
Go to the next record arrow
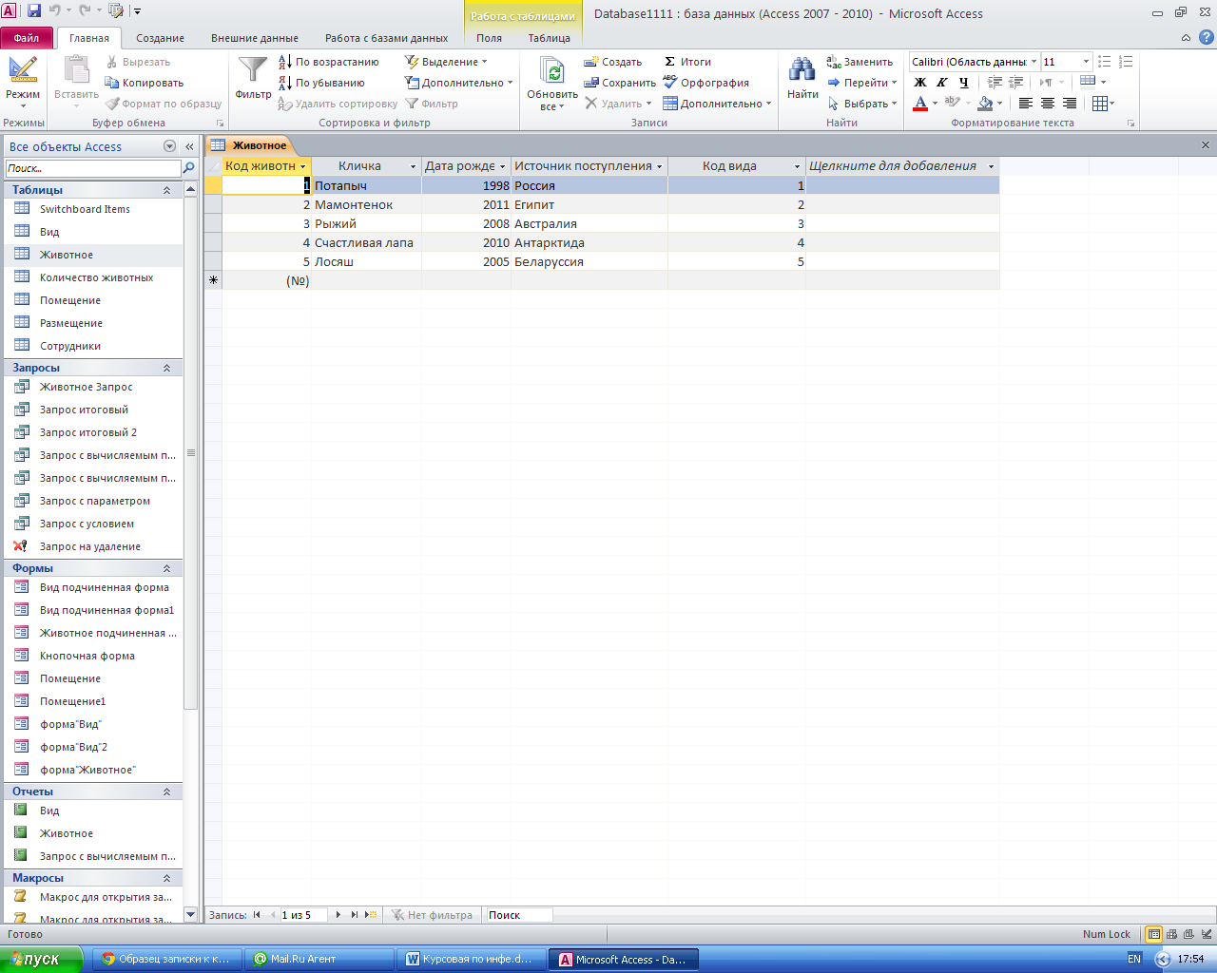coord(338,915)
